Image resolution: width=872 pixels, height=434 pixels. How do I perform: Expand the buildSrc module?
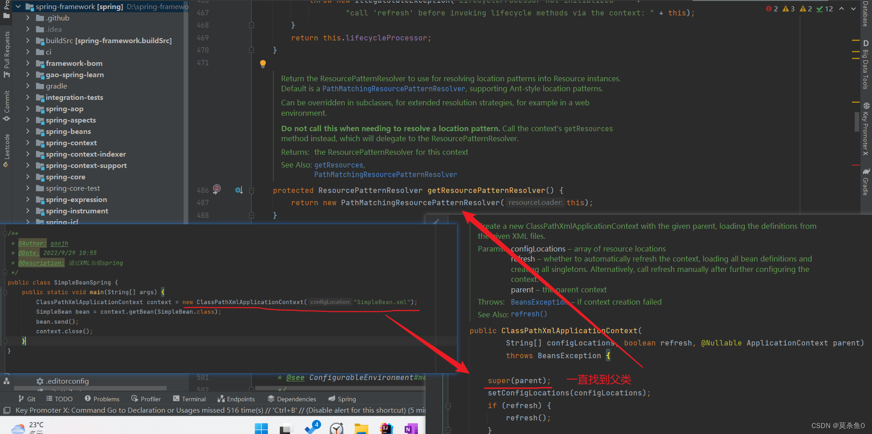pos(28,41)
